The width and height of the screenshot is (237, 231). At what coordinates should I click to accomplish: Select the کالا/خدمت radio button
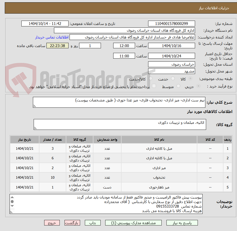[150, 79]
